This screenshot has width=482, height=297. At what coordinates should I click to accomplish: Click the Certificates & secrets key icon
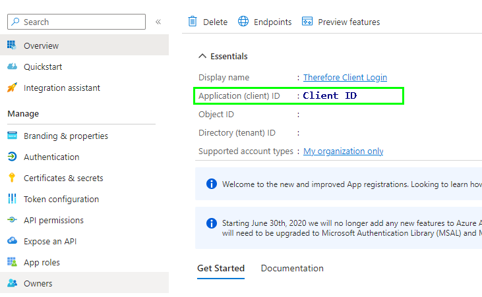12,178
